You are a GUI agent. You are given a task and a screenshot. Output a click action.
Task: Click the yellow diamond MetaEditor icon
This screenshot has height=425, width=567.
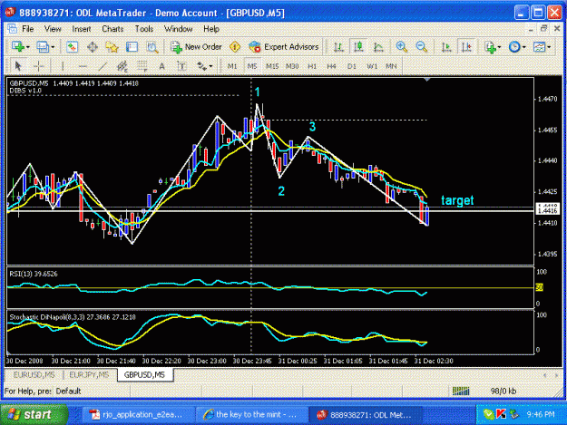click(x=235, y=46)
